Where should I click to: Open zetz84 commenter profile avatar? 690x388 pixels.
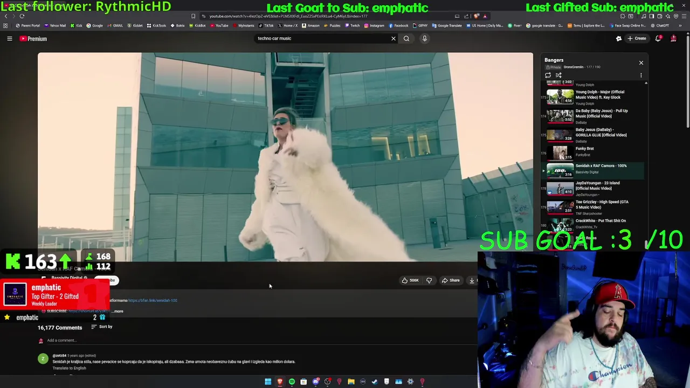pyautogui.click(x=43, y=359)
